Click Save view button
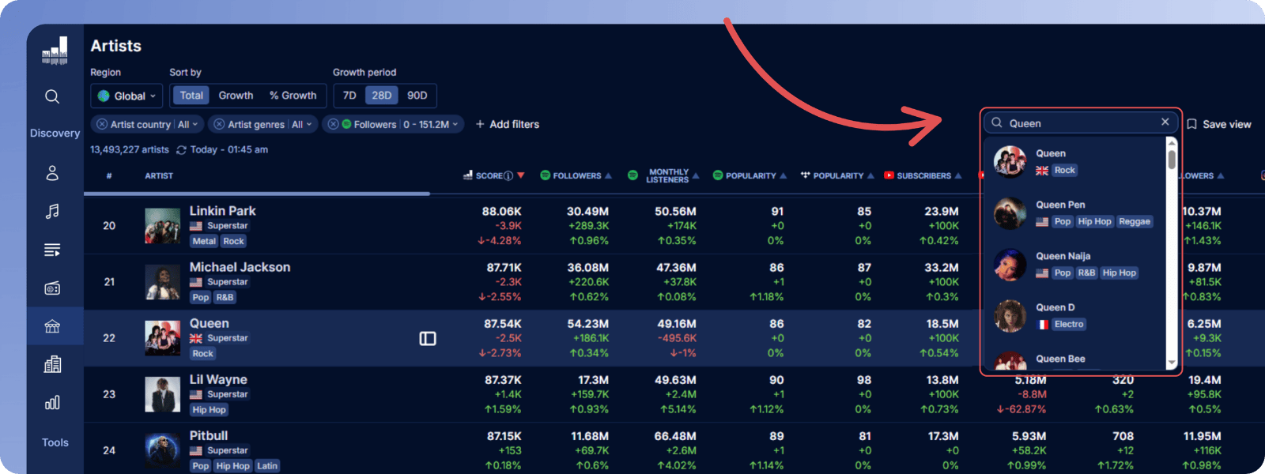Viewport: 1265px width, 474px height. (x=1218, y=124)
